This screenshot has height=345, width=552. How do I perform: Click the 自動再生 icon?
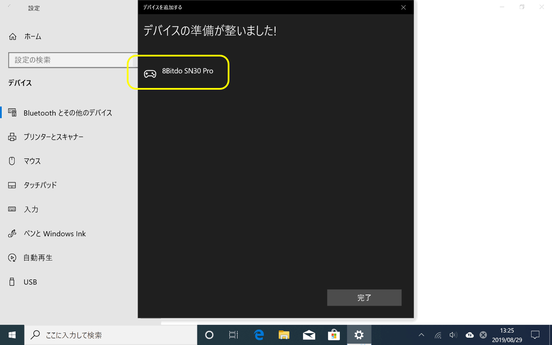pos(12,258)
